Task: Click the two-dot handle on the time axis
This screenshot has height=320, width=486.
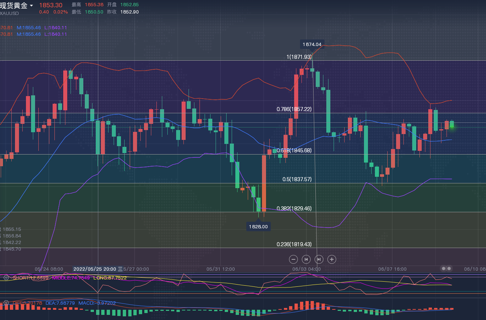Action: pos(446,268)
